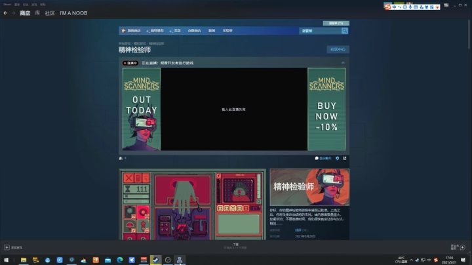Open the 商店 (Store) tab

click(25, 13)
